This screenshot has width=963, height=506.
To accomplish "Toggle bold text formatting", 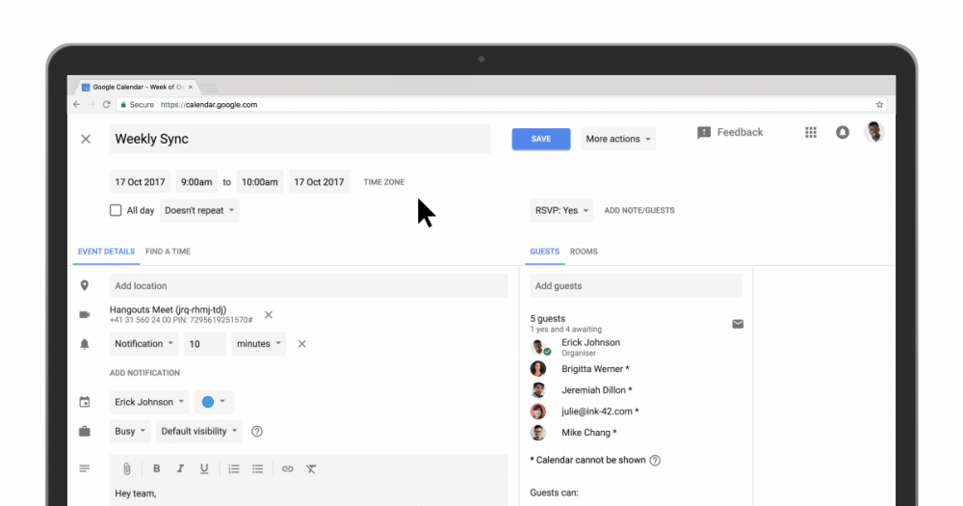I will point(157,469).
